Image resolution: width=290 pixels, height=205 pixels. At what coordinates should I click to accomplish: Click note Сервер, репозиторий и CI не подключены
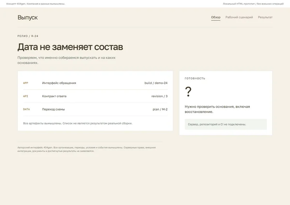(225, 124)
